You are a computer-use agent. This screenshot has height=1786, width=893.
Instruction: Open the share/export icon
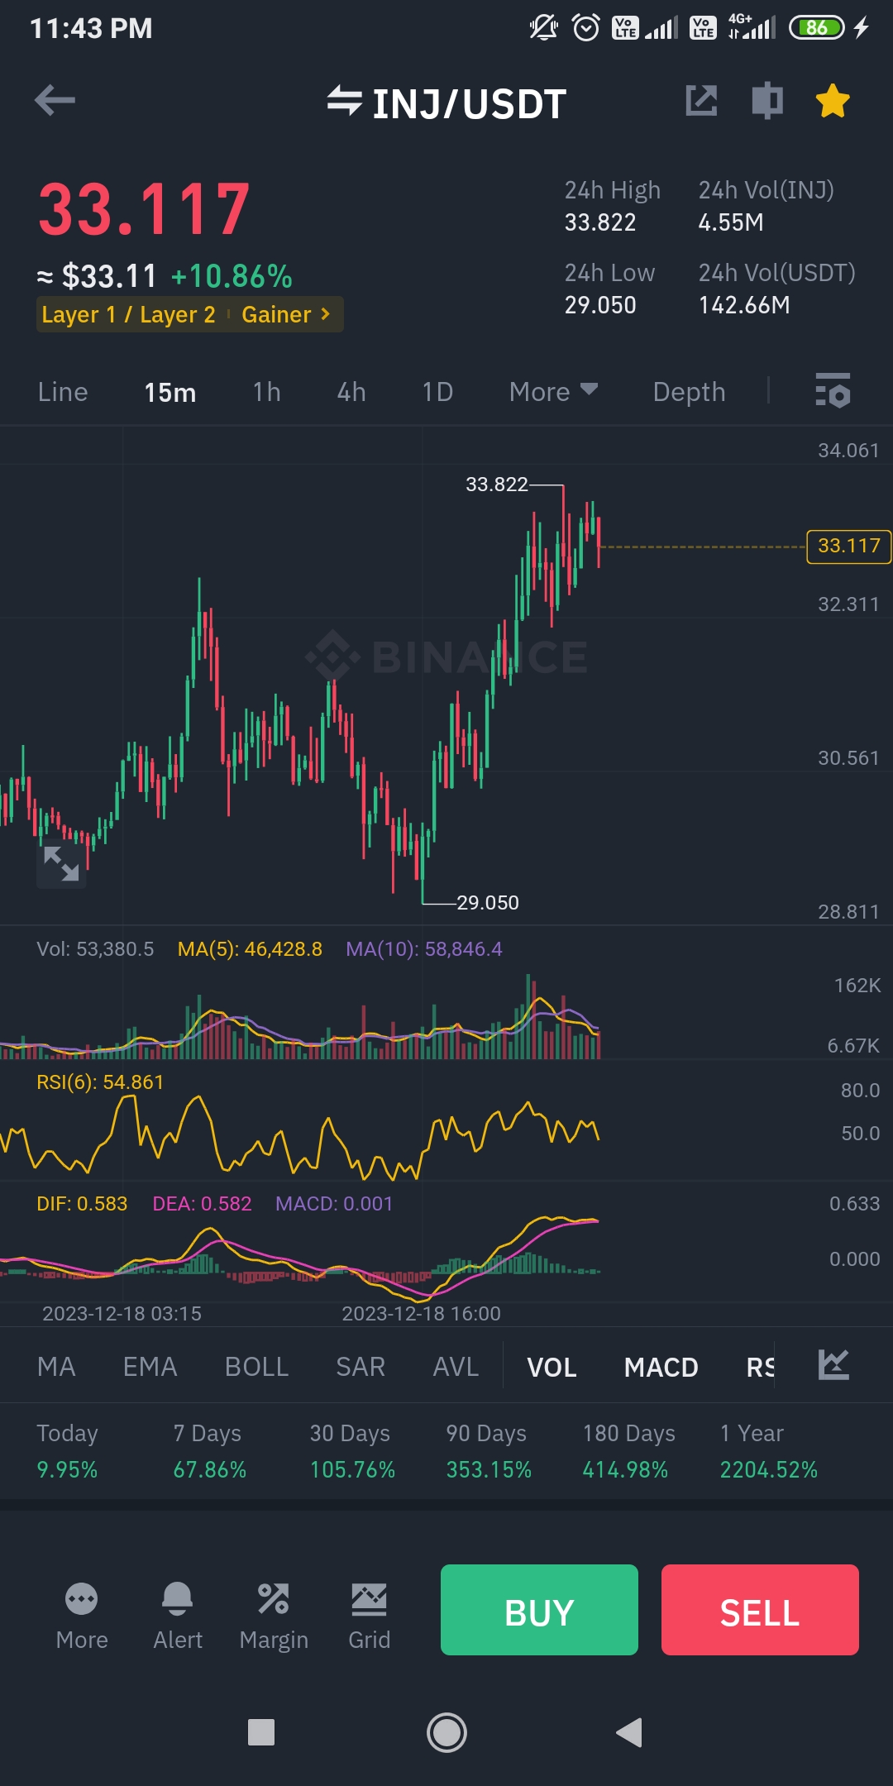click(x=701, y=101)
